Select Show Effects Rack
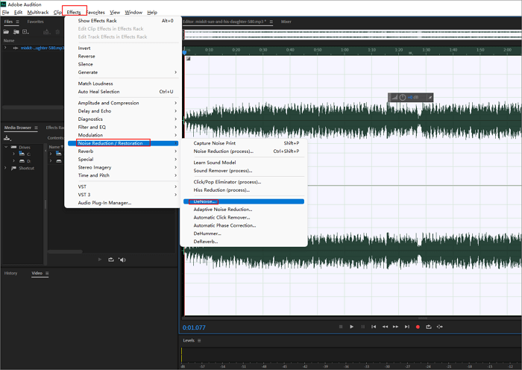The width and height of the screenshot is (522, 370). point(123,21)
